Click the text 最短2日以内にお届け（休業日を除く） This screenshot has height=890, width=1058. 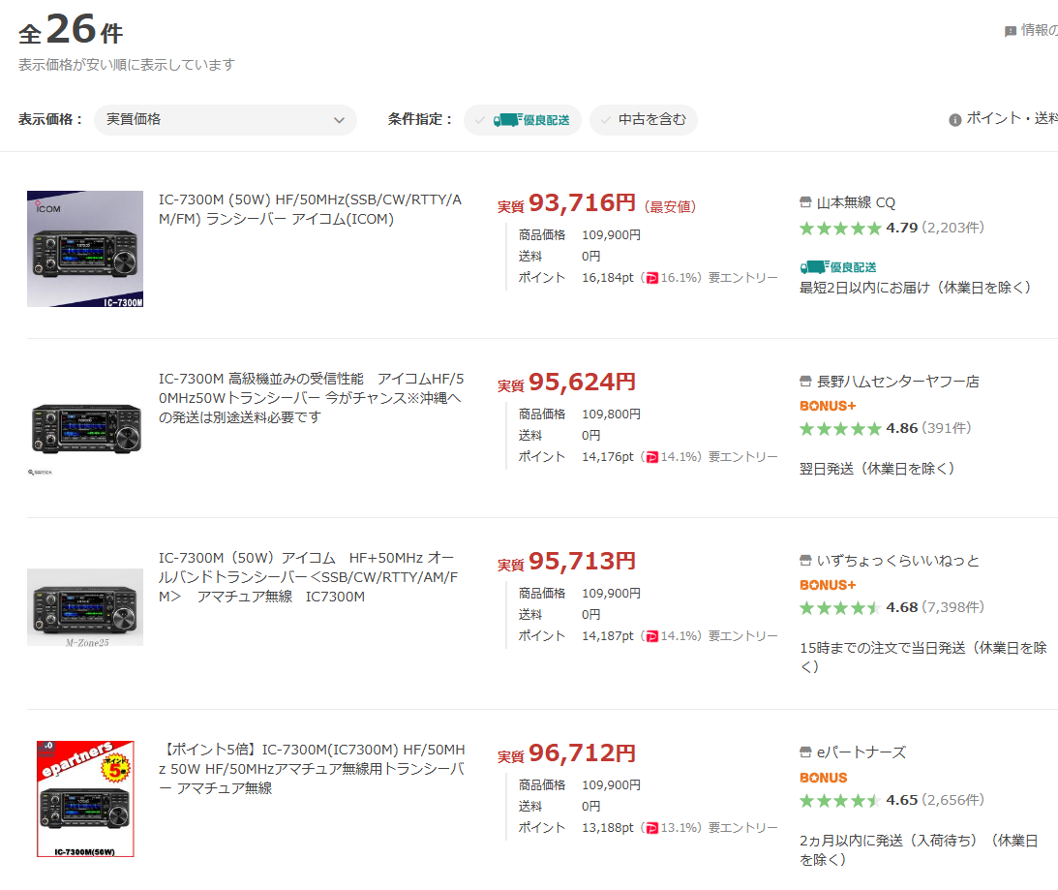pos(916,288)
